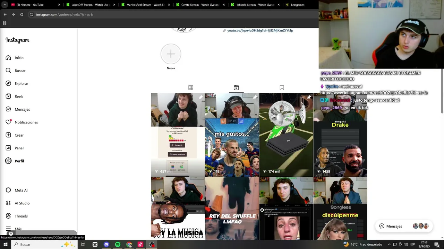Viewport: 444px width, 249px height.
Task: Go forward in the browser
Action: [x=13, y=15]
